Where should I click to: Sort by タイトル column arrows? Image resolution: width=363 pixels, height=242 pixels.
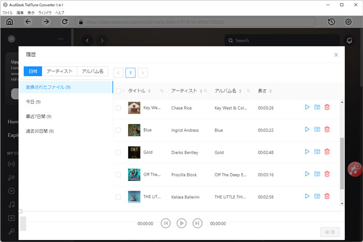[149, 91]
